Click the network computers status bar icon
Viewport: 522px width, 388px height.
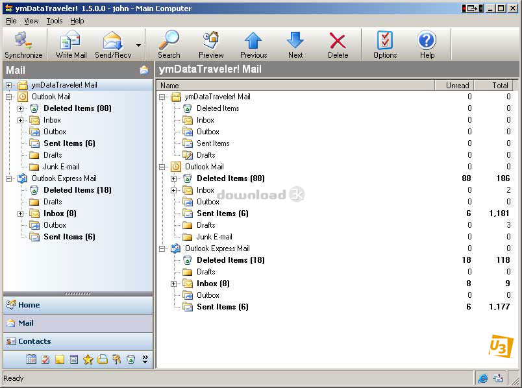pyautogui.click(x=498, y=378)
